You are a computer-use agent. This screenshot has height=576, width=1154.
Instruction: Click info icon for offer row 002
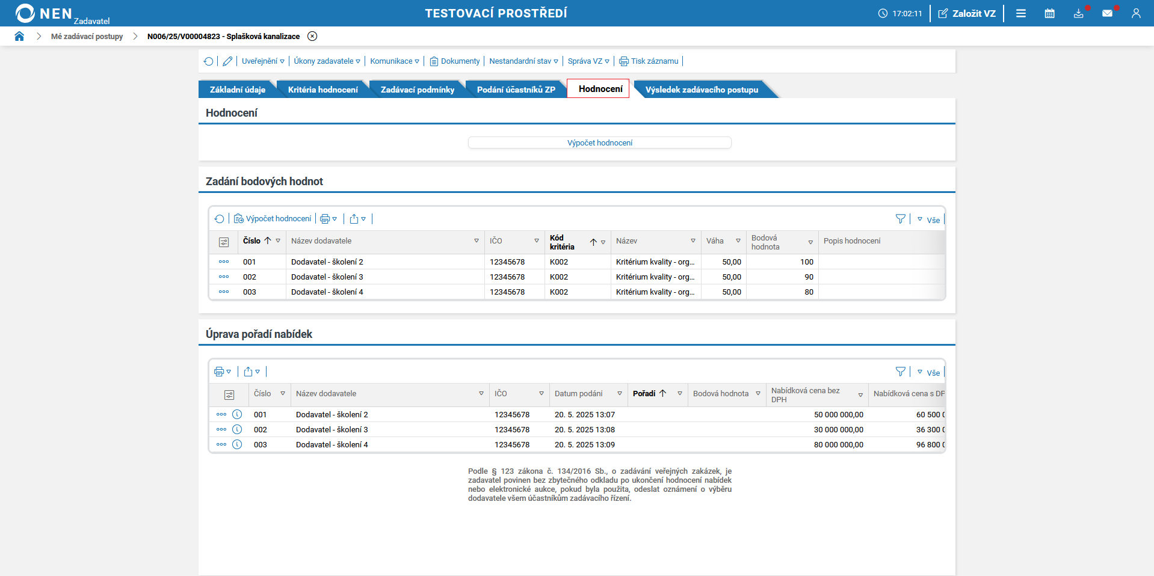(x=237, y=429)
